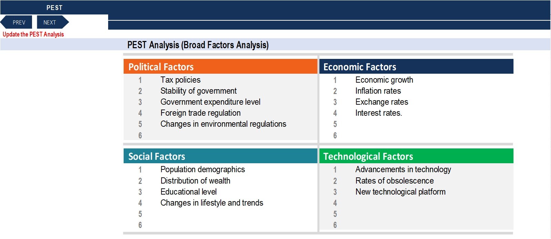The height and width of the screenshot is (239, 551).
Task: Click the Foreign trade regulation entry
Action: (200, 113)
